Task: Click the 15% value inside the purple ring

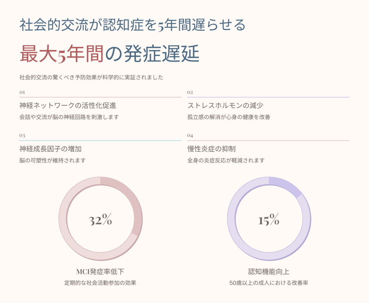Action: [x=269, y=220]
